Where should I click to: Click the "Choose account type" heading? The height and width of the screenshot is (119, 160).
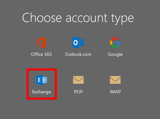(78, 18)
